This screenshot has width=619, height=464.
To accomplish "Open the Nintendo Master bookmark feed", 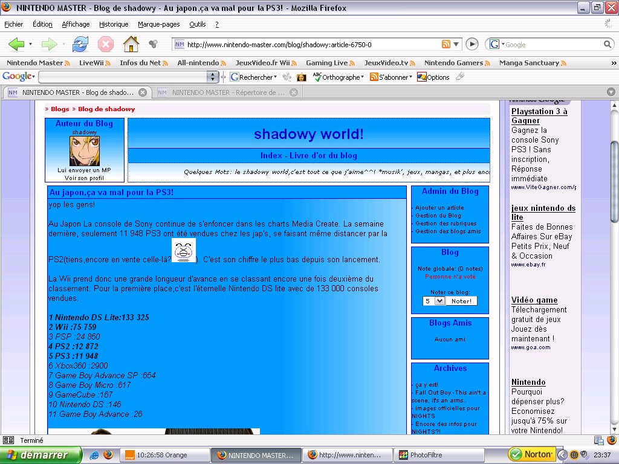I will pyautogui.click(x=38, y=63).
